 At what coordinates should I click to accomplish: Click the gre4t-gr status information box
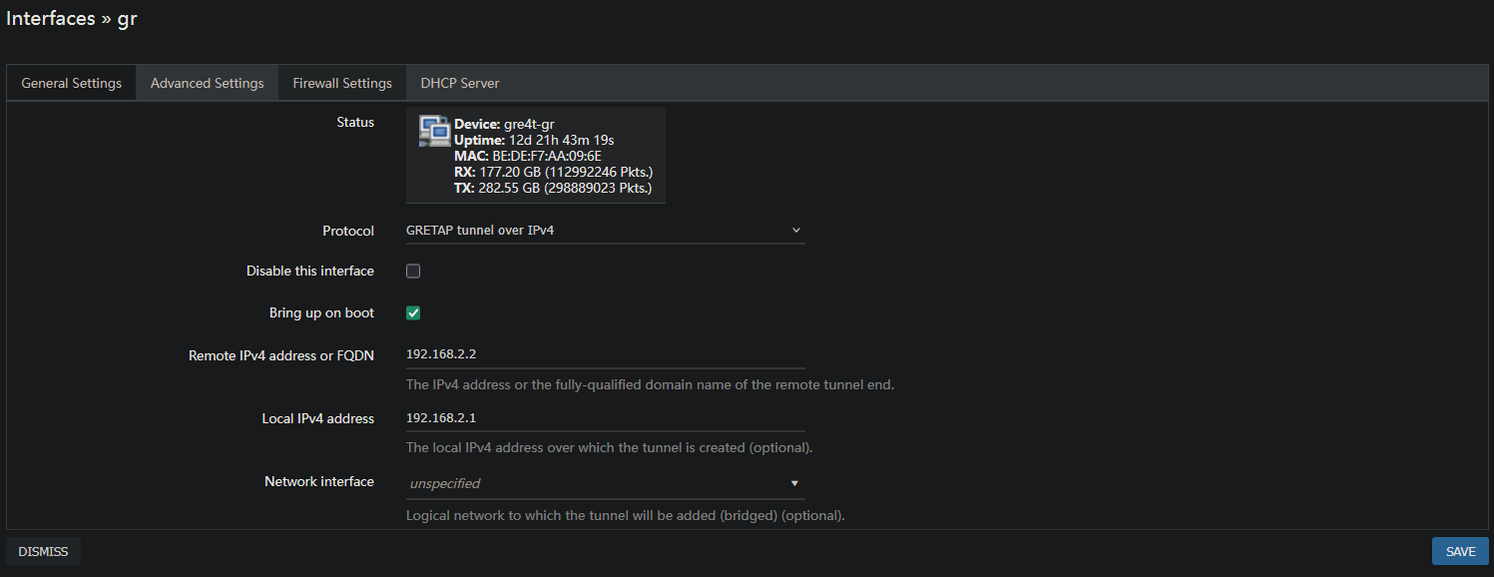point(535,155)
